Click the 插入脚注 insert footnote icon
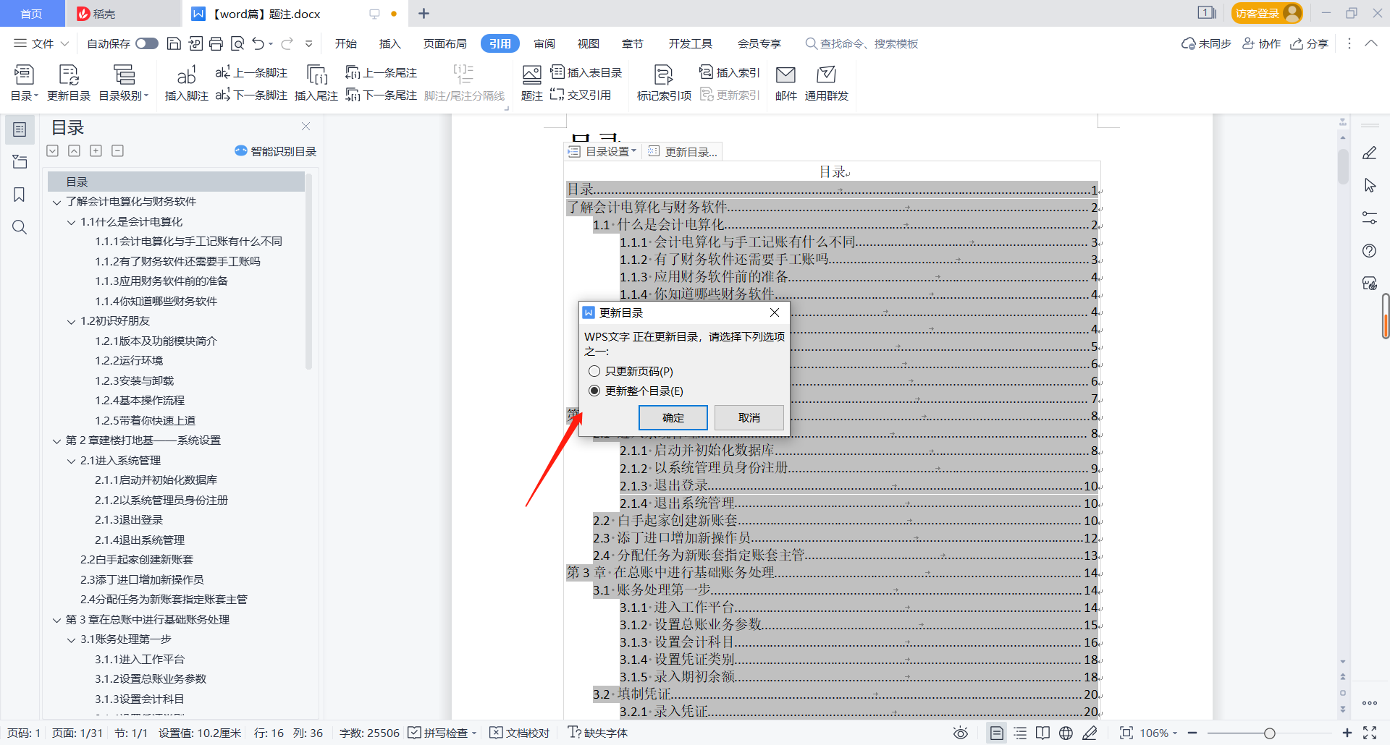1390x745 pixels. click(x=186, y=82)
